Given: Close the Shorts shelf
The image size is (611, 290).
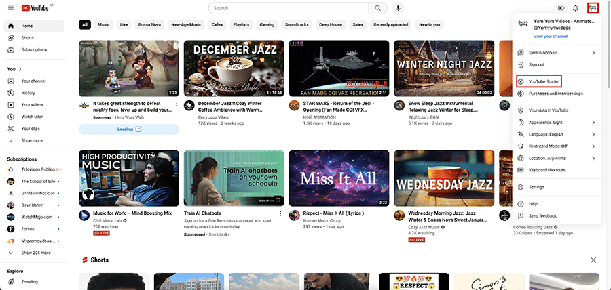Looking at the screenshot, I should 593,260.
